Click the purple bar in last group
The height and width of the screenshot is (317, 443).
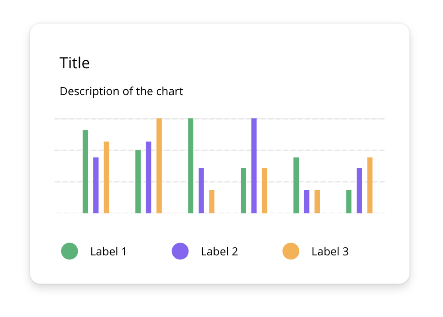(x=359, y=191)
